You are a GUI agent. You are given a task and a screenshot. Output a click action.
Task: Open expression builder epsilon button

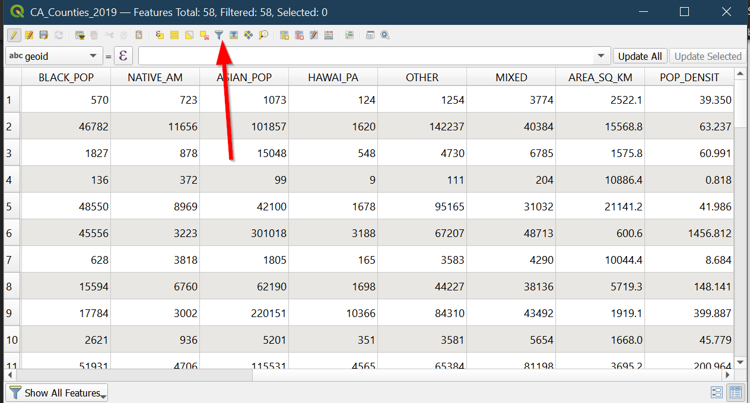[x=123, y=56]
